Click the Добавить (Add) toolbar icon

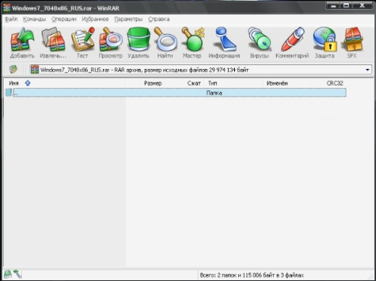[x=22, y=42]
